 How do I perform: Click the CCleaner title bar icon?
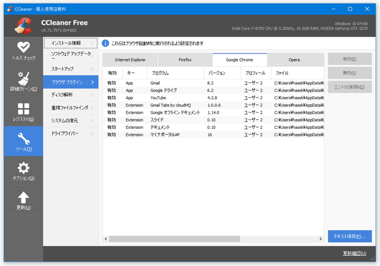[x=10, y=9]
